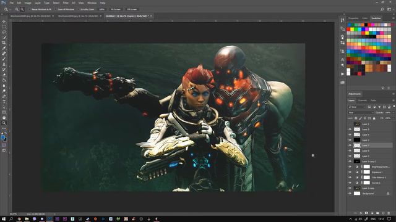Select the Magic Wand tool
The image size is (396, 222).
pyautogui.click(x=4, y=38)
